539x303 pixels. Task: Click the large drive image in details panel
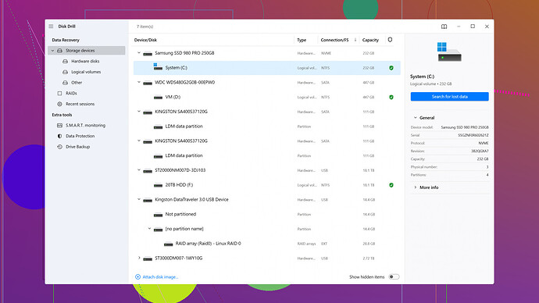coord(449,52)
